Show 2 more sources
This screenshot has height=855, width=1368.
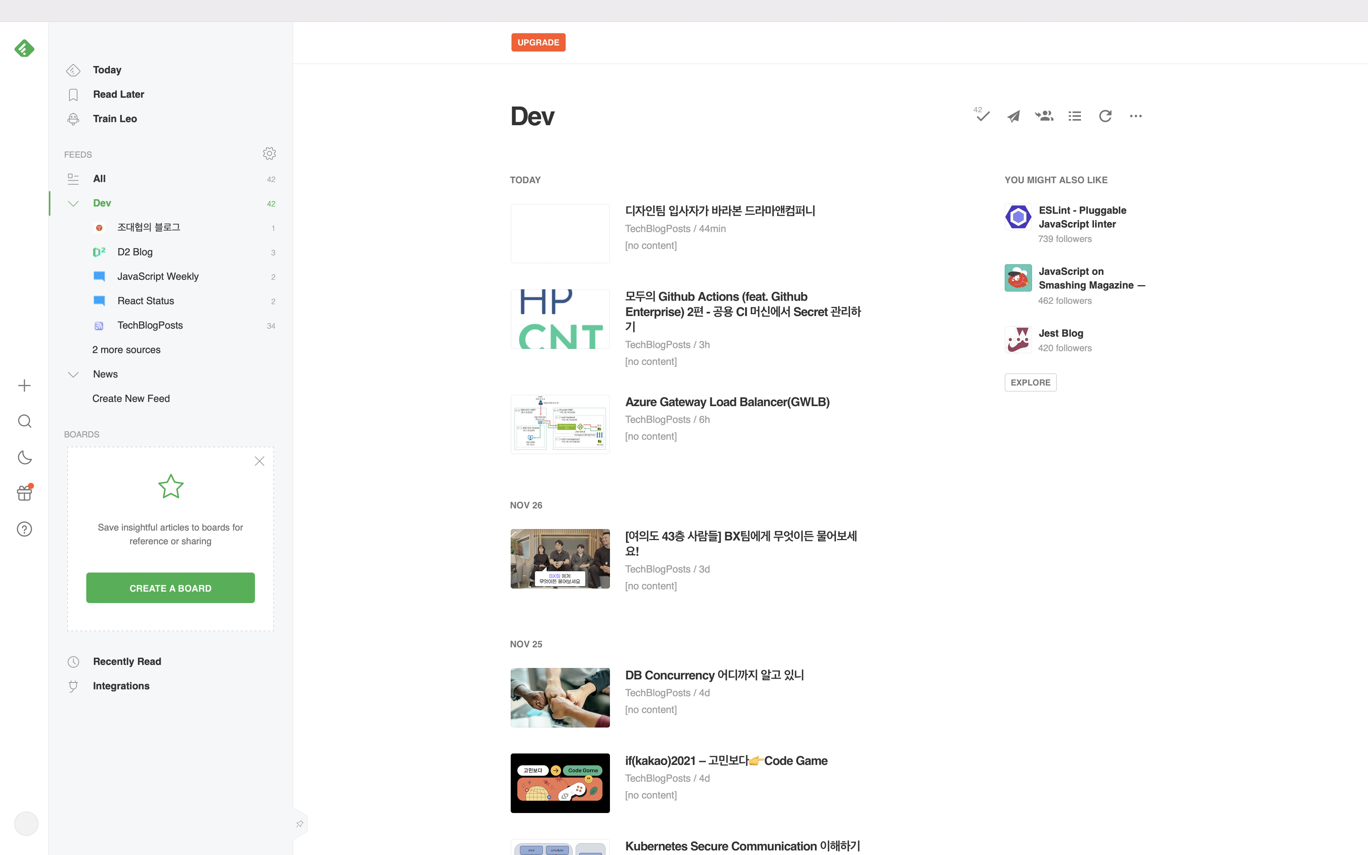pos(126,350)
